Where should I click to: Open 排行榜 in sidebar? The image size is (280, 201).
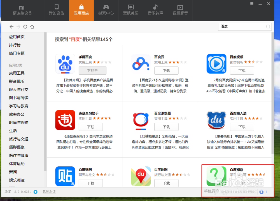coord(15,45)
